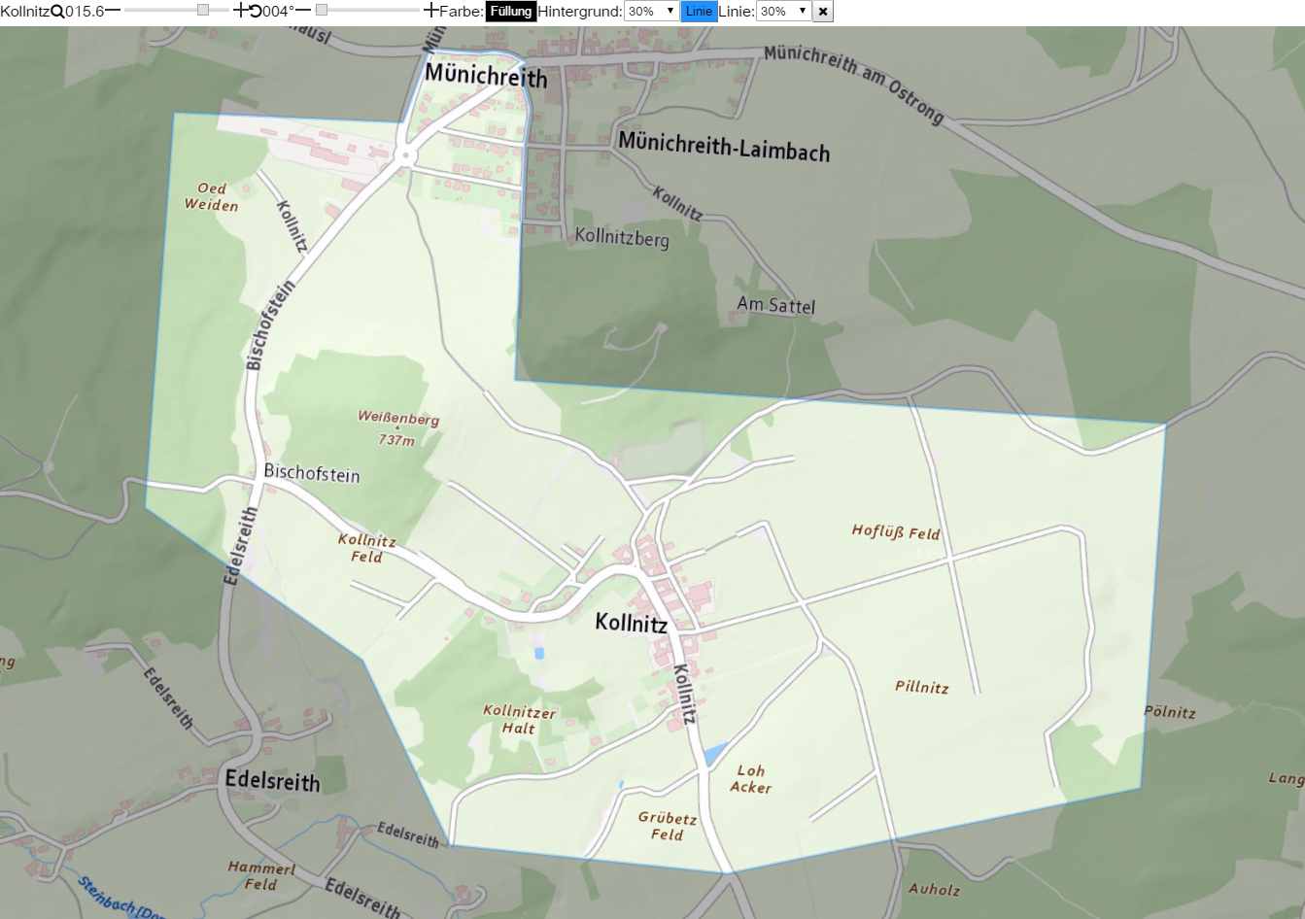Click the rotation reset arrow icon
Screen dimensions: 1305x919
256,12
